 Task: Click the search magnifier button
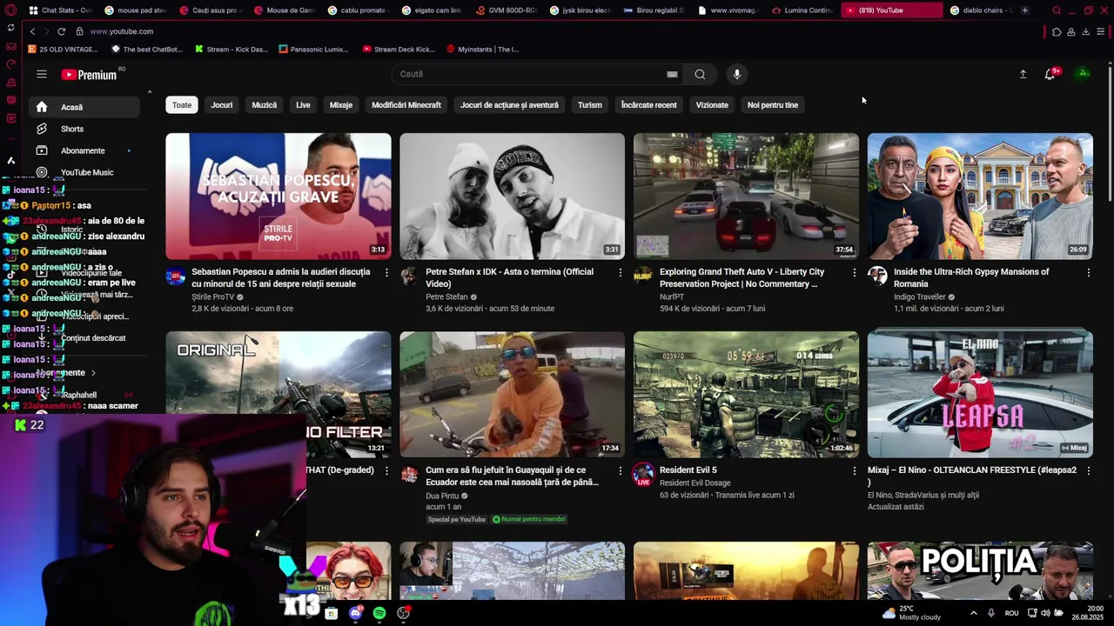coord(700,74)
